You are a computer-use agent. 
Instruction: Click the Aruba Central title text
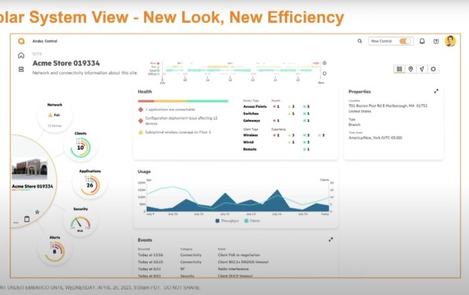point(45,41)
